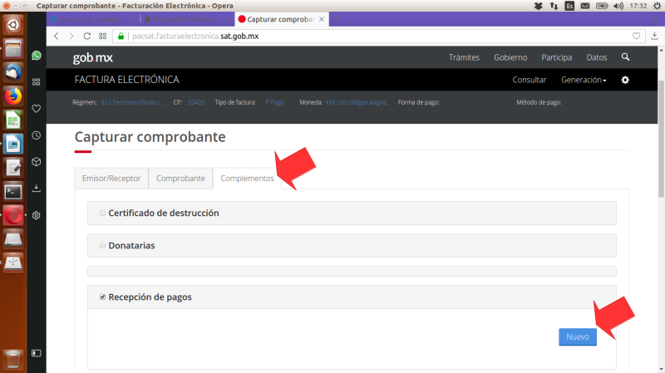
Task: Click the gob.mx logo
Action: [92, 57]
